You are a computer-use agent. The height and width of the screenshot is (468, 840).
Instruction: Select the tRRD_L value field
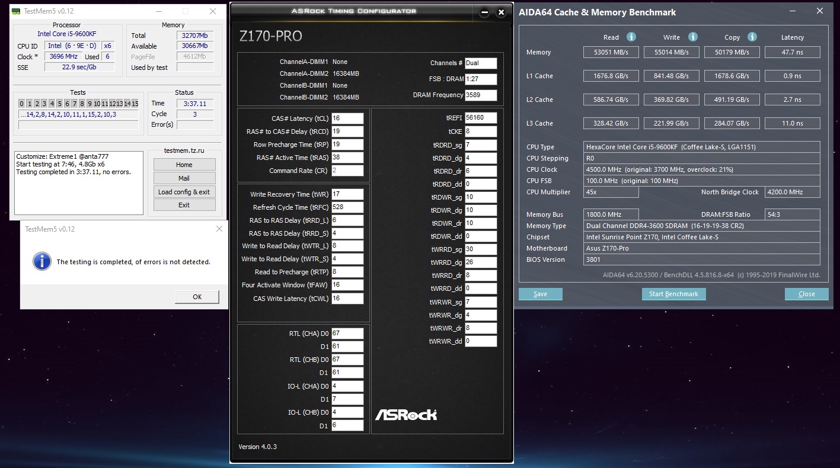pyautogui.click(x=347, y=220)
